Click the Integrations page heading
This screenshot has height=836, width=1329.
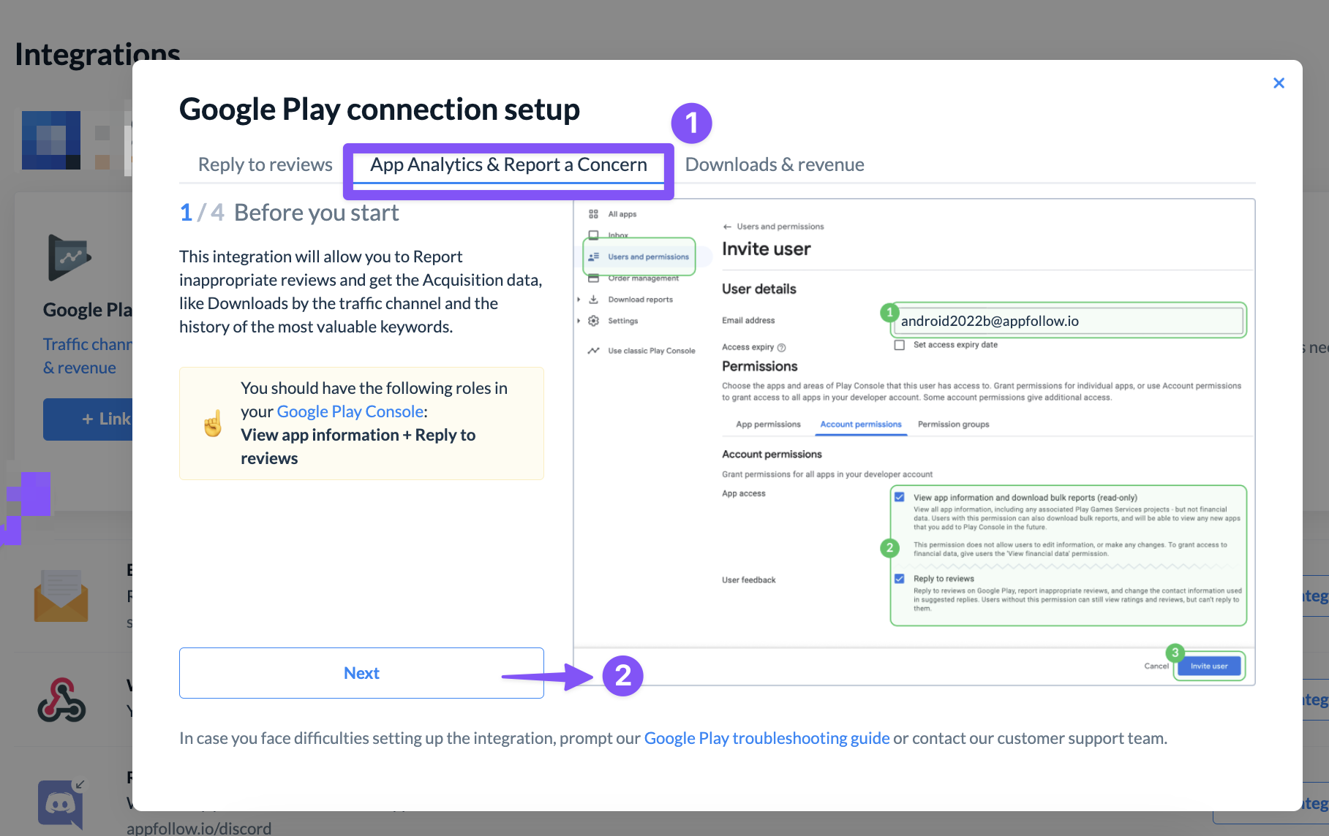pyautogui.click(x=97, y=55)
